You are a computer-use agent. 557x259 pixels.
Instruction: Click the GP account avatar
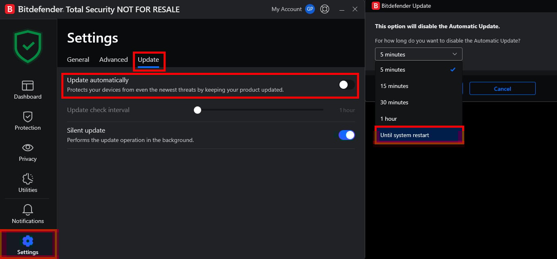310,9
